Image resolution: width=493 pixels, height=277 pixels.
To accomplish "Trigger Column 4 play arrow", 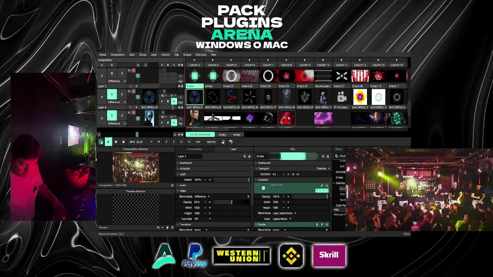I will tap(213, 60).
